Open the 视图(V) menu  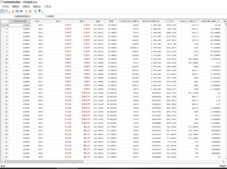26,6
